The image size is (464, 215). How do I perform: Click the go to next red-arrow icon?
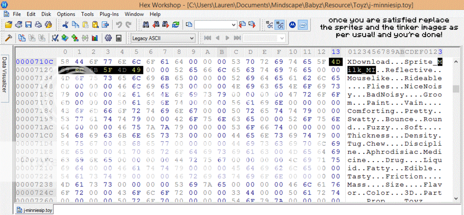click(x=252, y=25)
